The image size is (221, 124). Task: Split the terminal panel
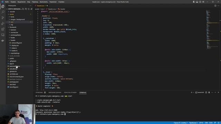point(206,92)
